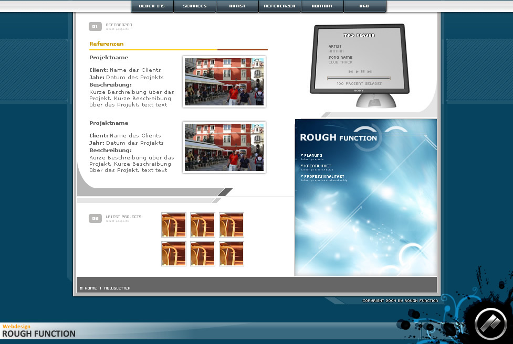Select the Planung link
Viewport: 513px width, 344px height.
(x=313, y=156)
